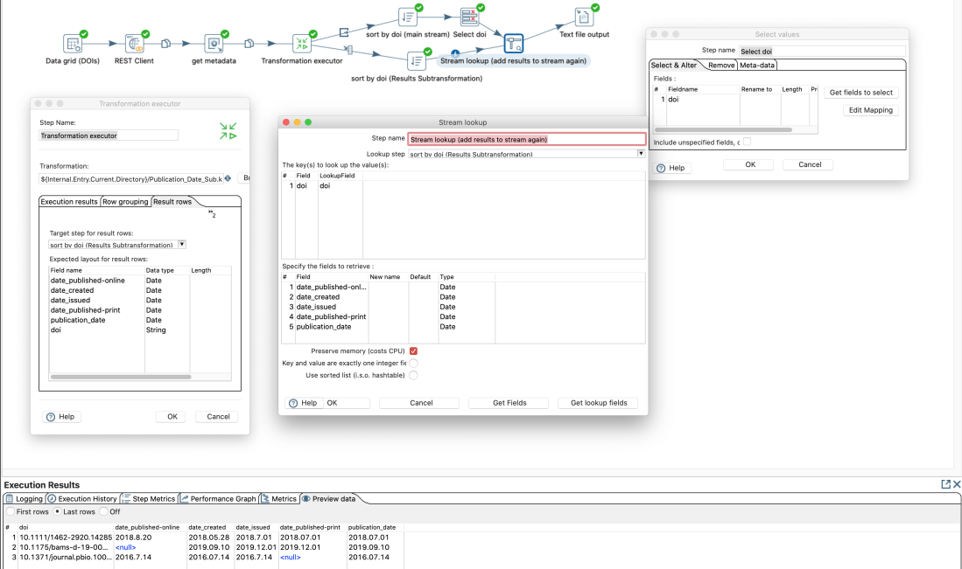
Task: Expand the Target step for result rows dropdown
Action: [x=182, y=245]
